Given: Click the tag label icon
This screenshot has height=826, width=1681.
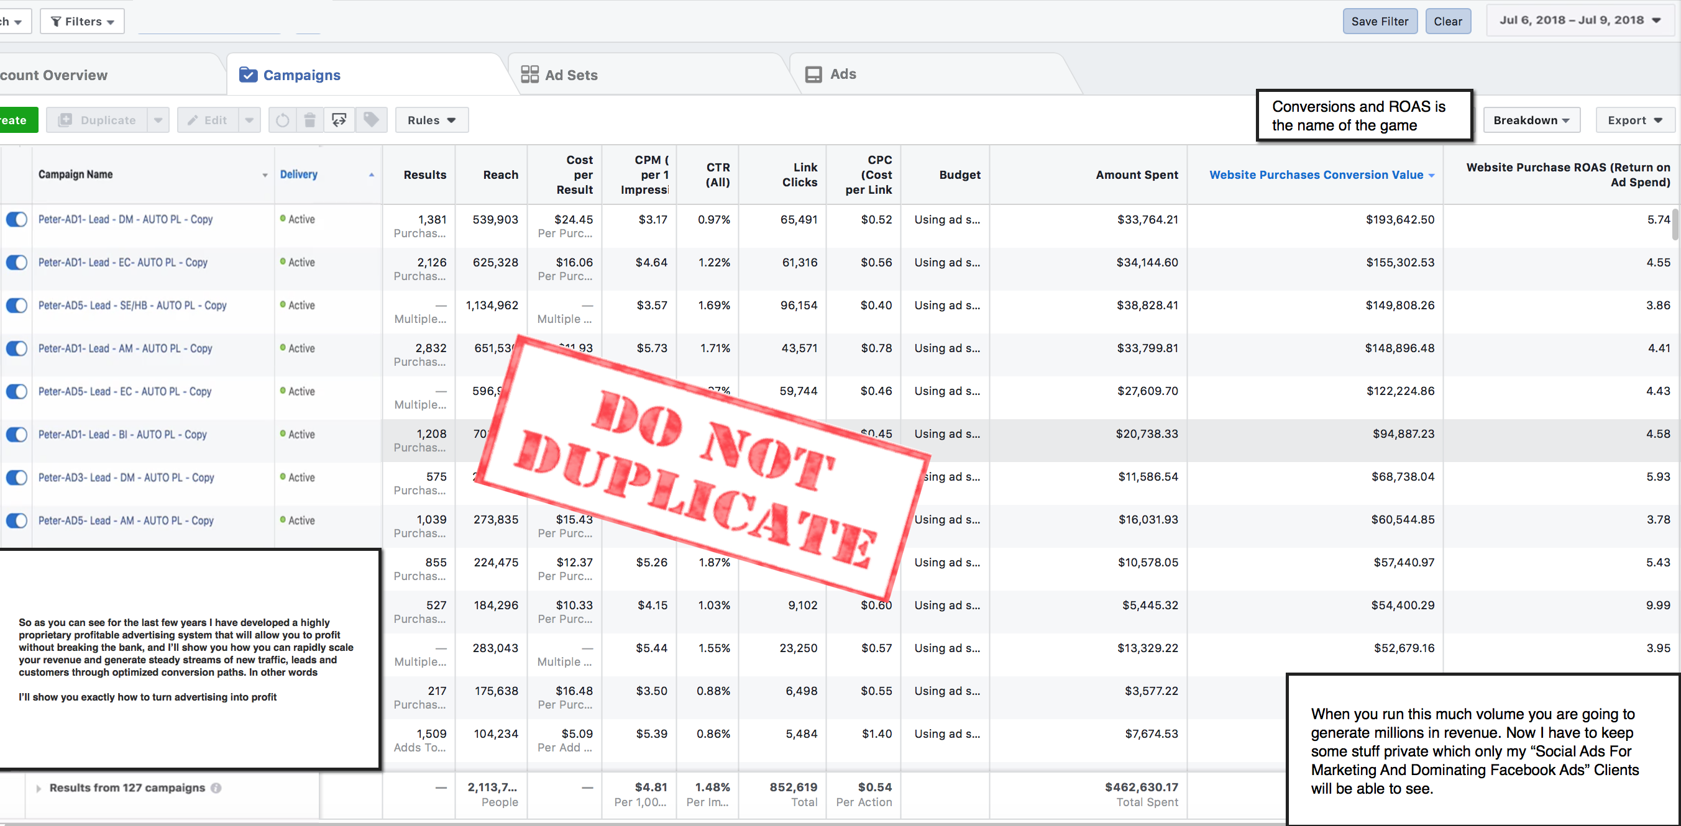Looking at the screenshot, I should (x=370, y=120).
